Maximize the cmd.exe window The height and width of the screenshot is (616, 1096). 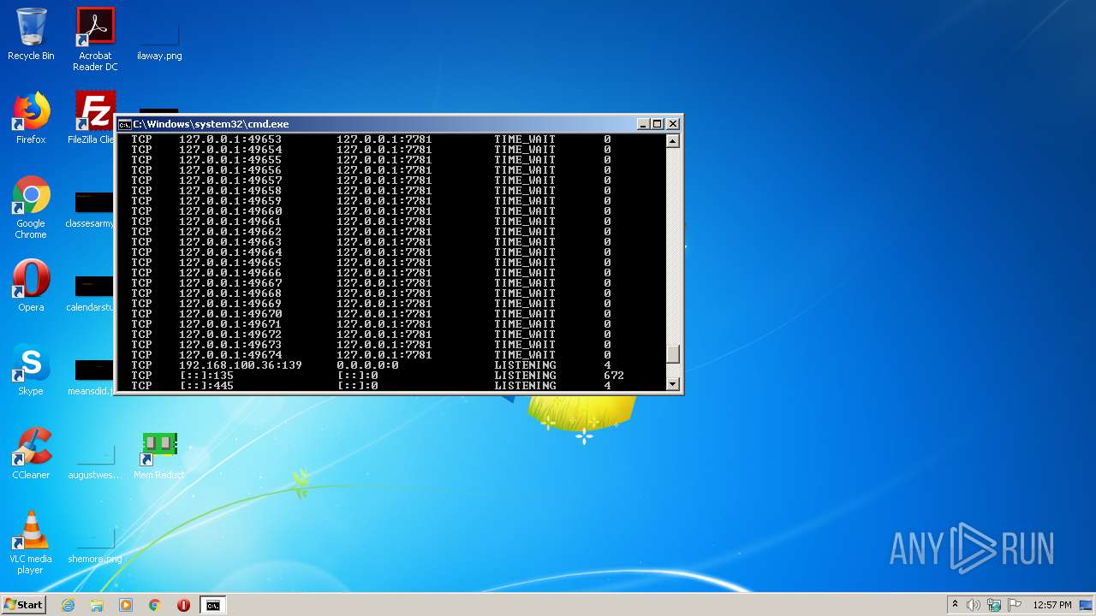pos(658,124)
